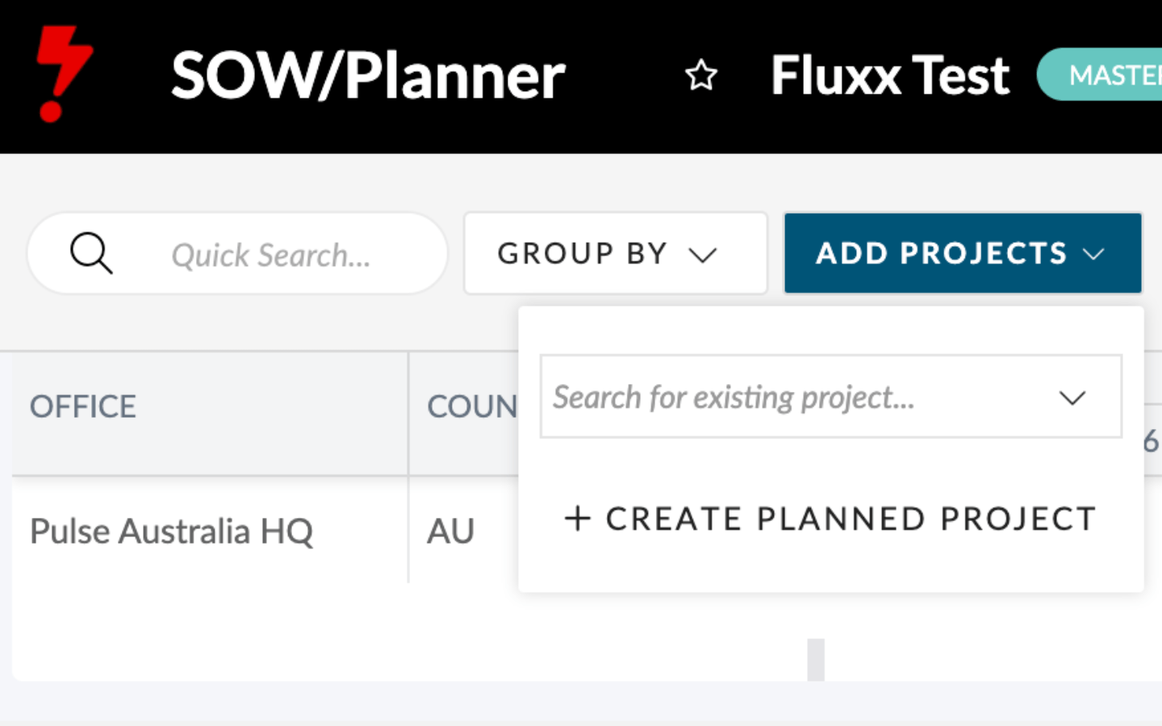The width and height of the screenshot is (1162, 726).
Task: Open the Fluxx Test workspace name
Action: tap(890, 76)
